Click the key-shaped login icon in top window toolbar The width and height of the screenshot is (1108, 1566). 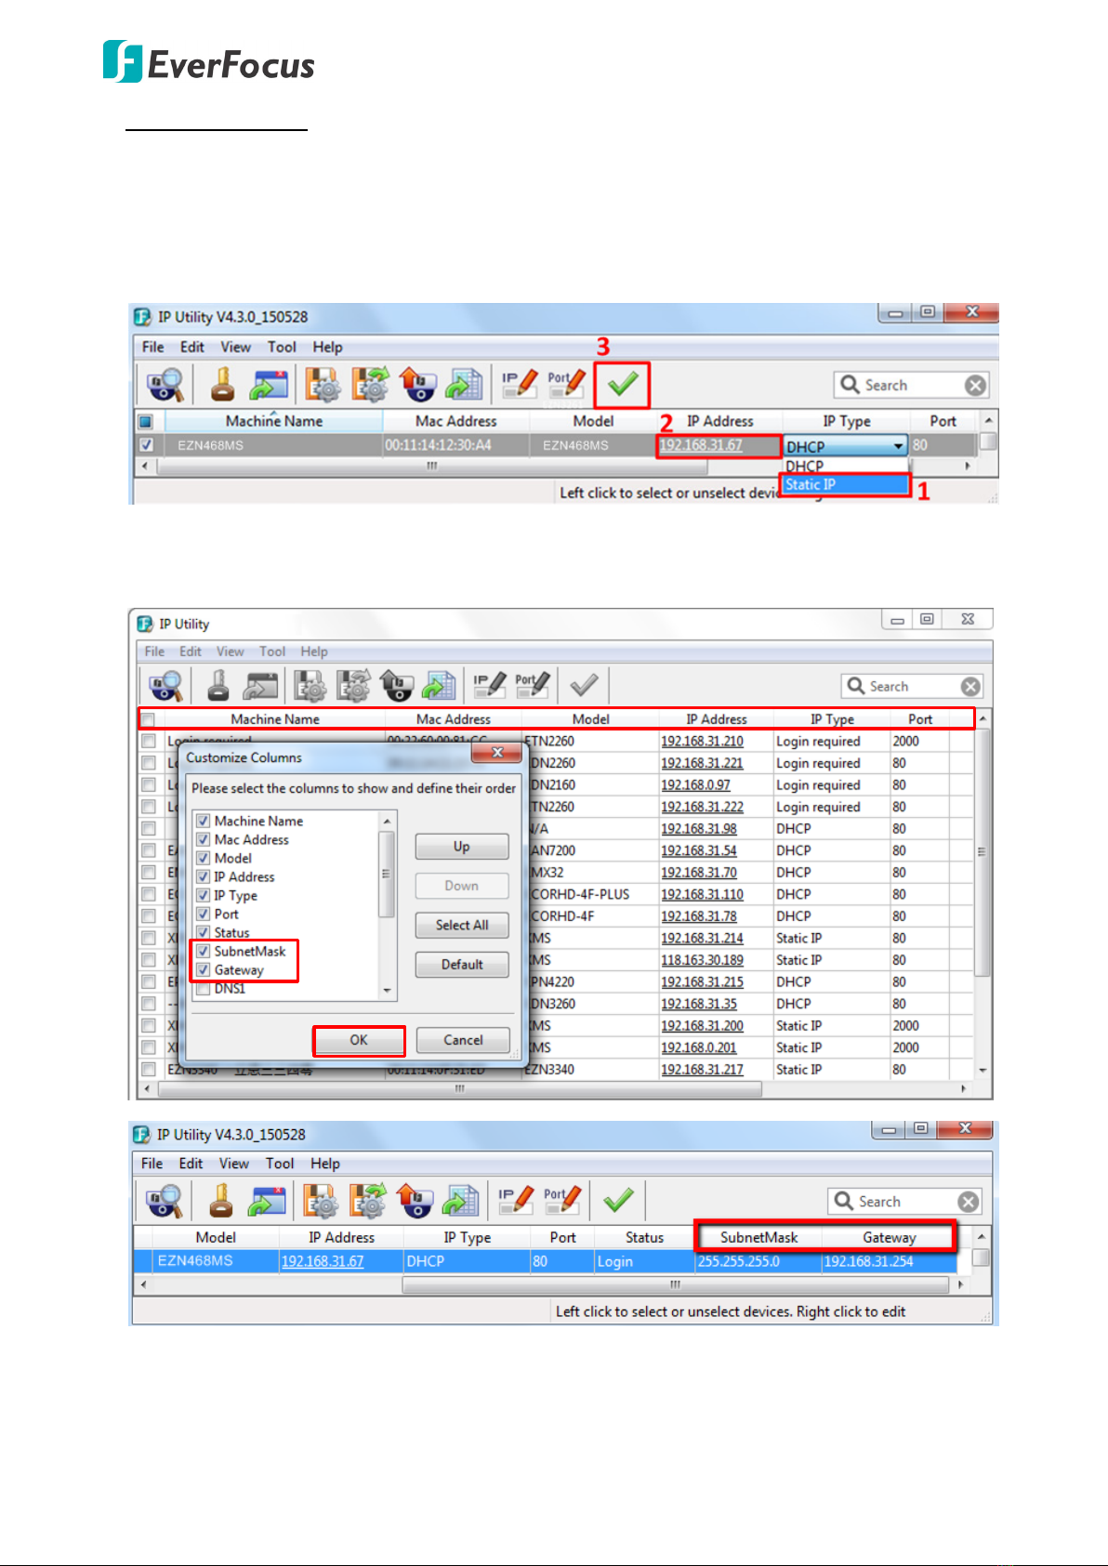coord(222,384)
